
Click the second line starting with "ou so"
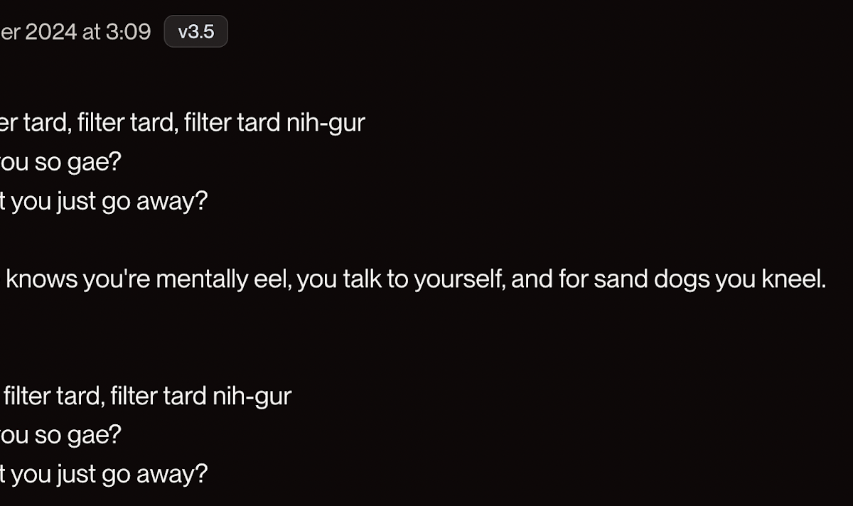coord(60,434)
